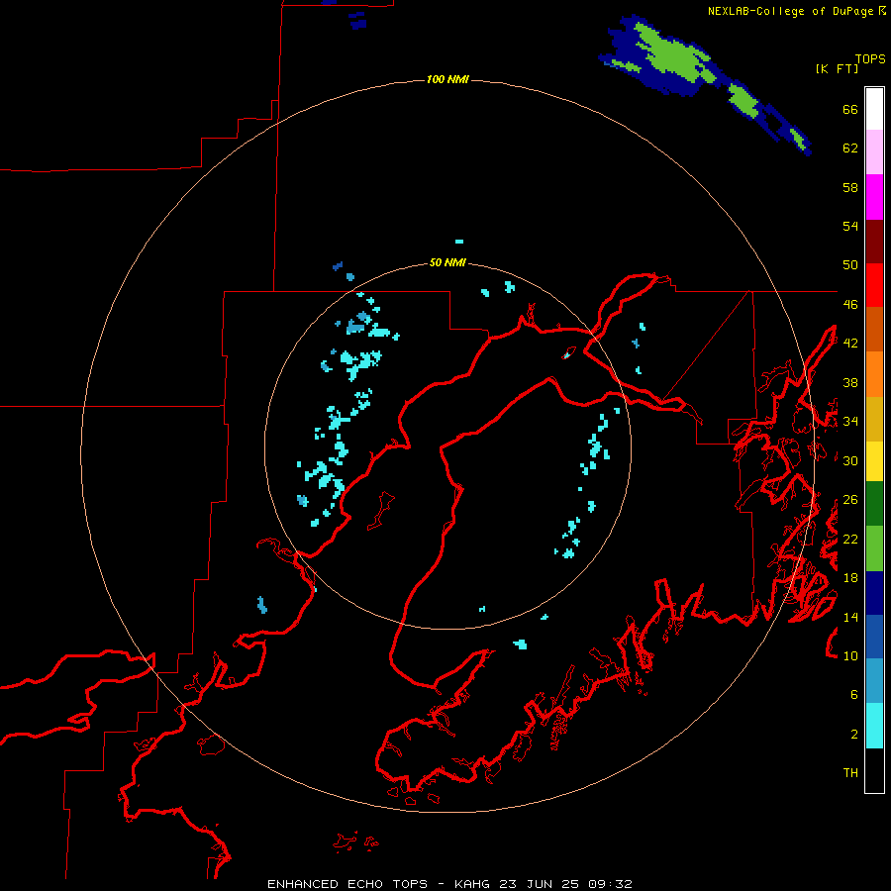The width and height of the screenshot is (891, 891).
Task: Click the '50 NMI' range ring label
Action: click(x=447, y=262)
